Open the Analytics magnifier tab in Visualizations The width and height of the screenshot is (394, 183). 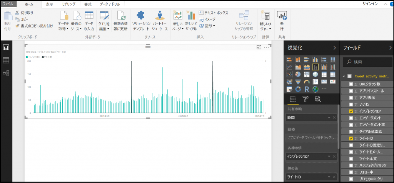(317, 100)
